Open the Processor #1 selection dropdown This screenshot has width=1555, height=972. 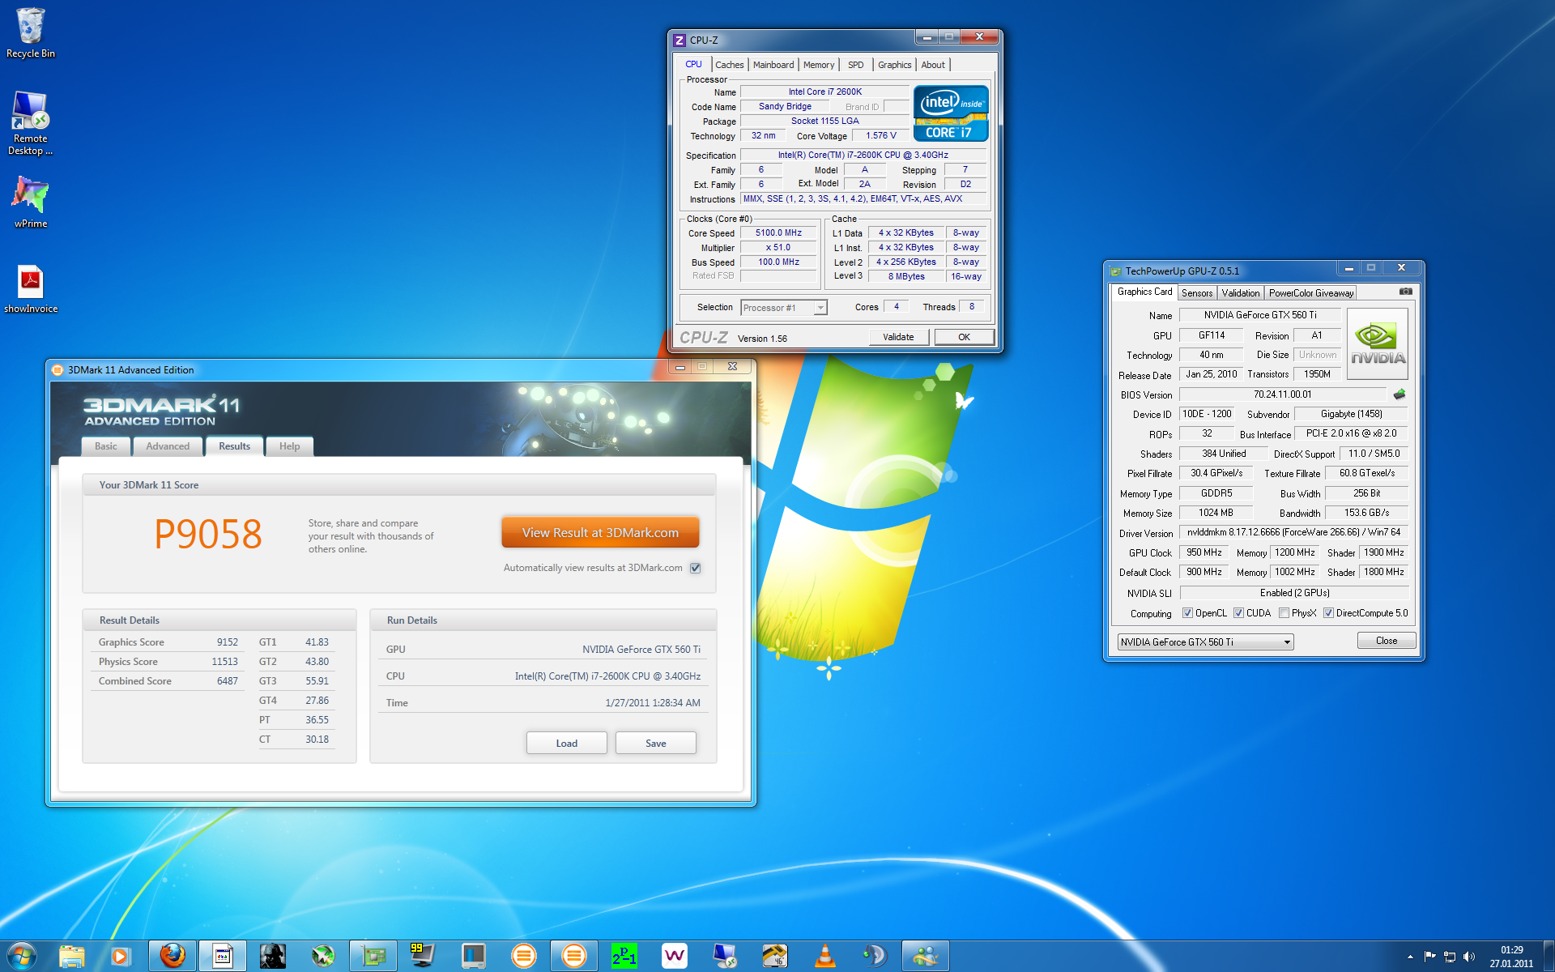pos(783,308)
